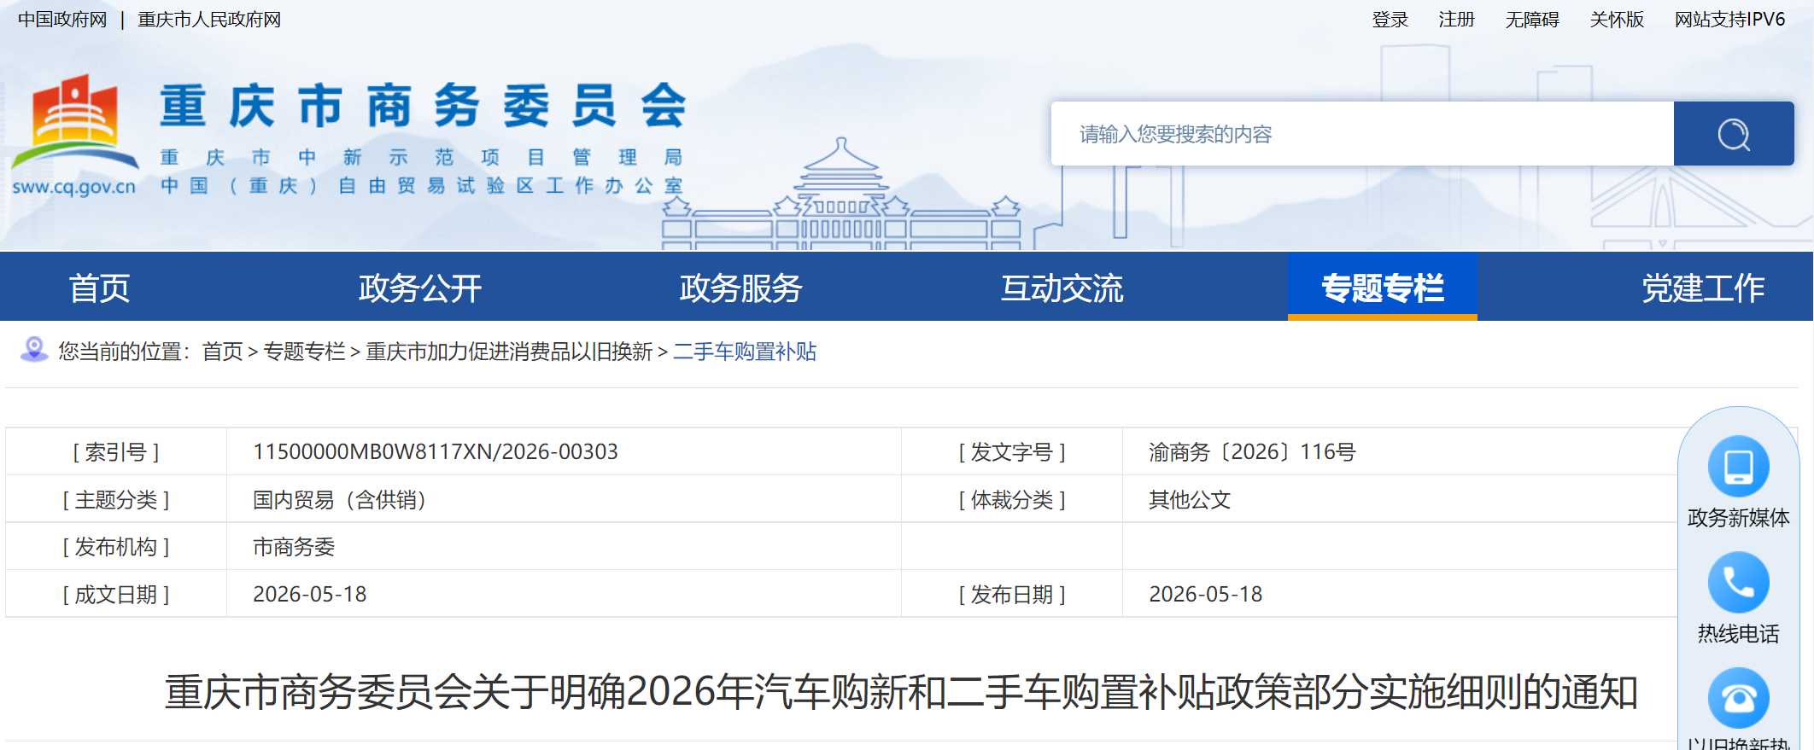Image resolution: width=1814 pixels, height=750 pixels.
Task: Click the 其他公文 cell
Action: click(1190, 499)
